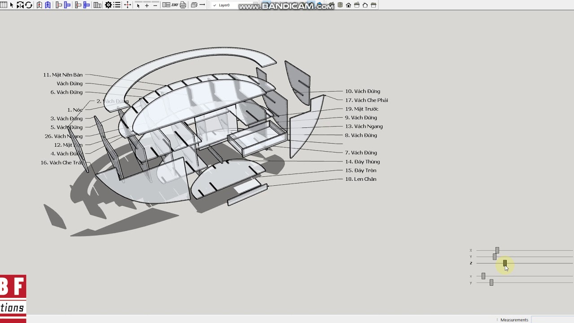574x323 pixels.
Task: Click the '10. Vách Đứng' label
Action: (363, 92)
